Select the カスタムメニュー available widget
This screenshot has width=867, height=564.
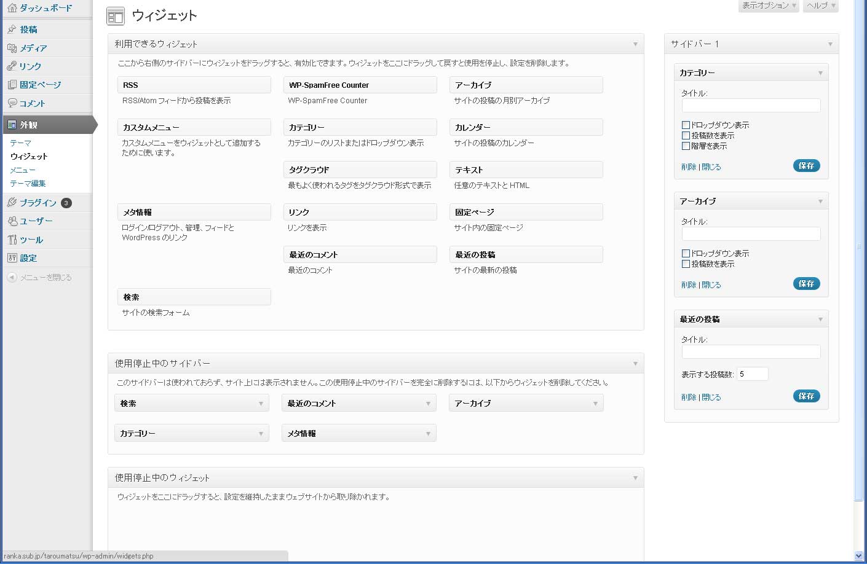(194, 127)
